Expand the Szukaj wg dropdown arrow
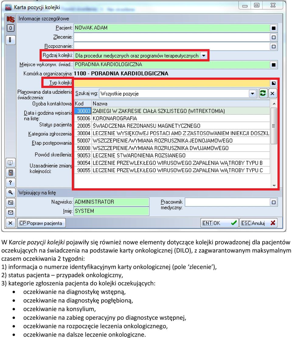The height and width of the screenshot is (338, 292). tap(252, 93)
